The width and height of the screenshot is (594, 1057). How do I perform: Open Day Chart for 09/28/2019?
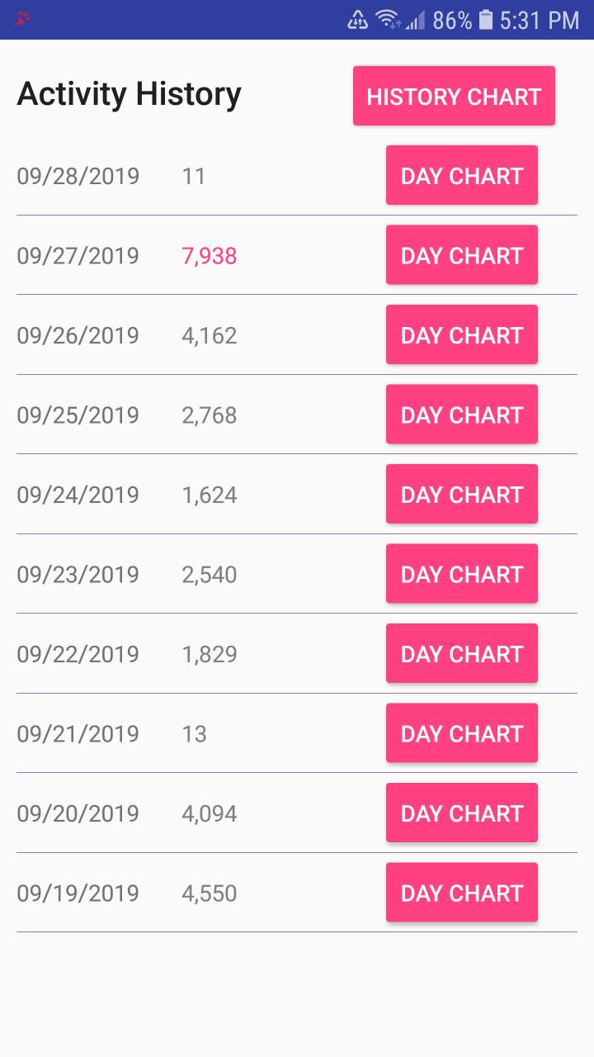pyautogui.click(x=461, y=175)
